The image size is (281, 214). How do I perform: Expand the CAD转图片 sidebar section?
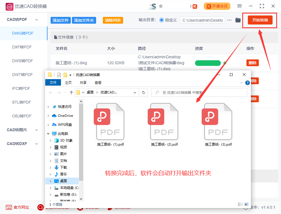[36, 130]
